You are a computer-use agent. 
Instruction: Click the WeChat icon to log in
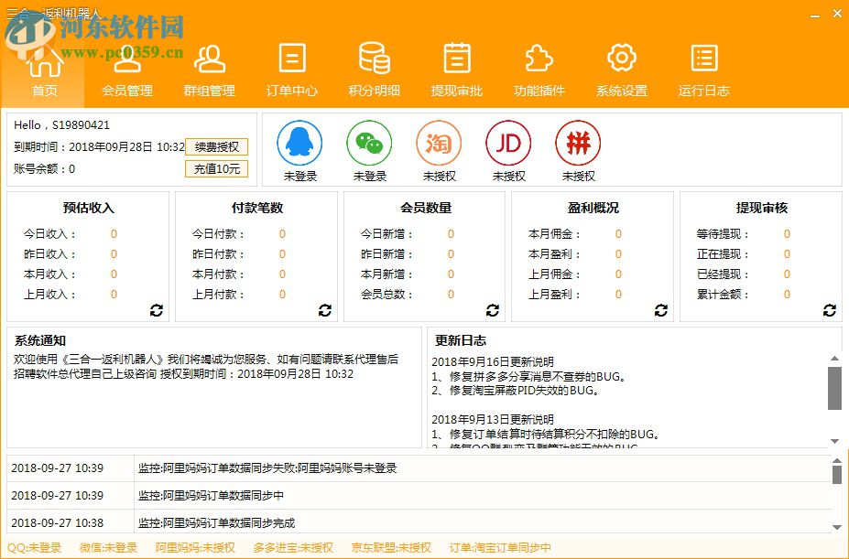[x=367, y=142]
